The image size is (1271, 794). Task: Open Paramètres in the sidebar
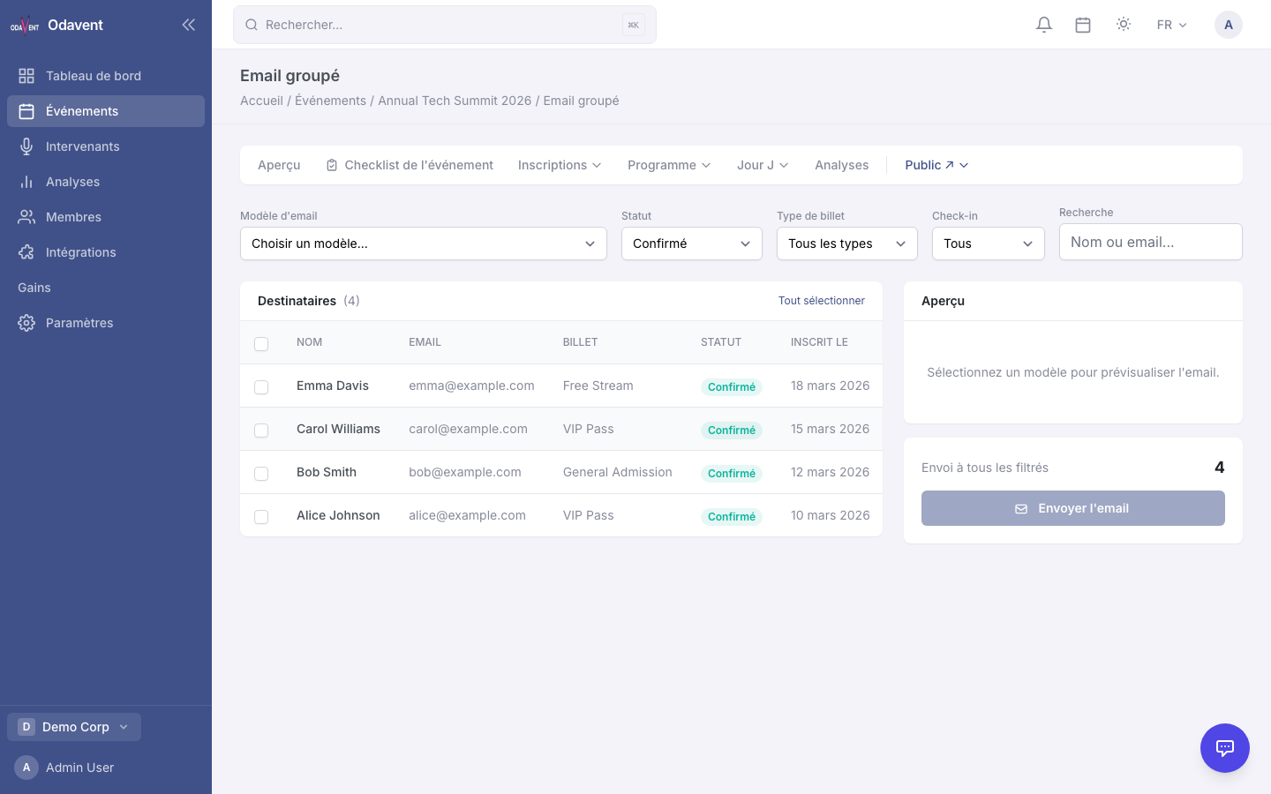[x=106, y=323]
